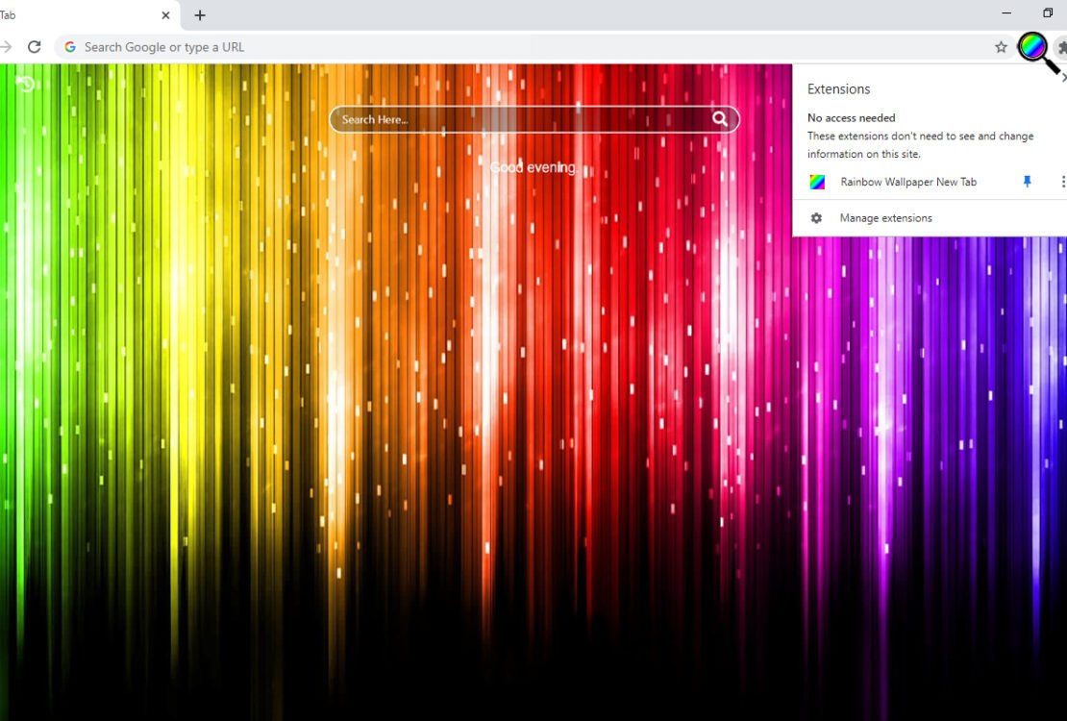Unpin Rainbow Wallpaper New Tab extension
1067x721 pixels.
tap(1027, 181)
